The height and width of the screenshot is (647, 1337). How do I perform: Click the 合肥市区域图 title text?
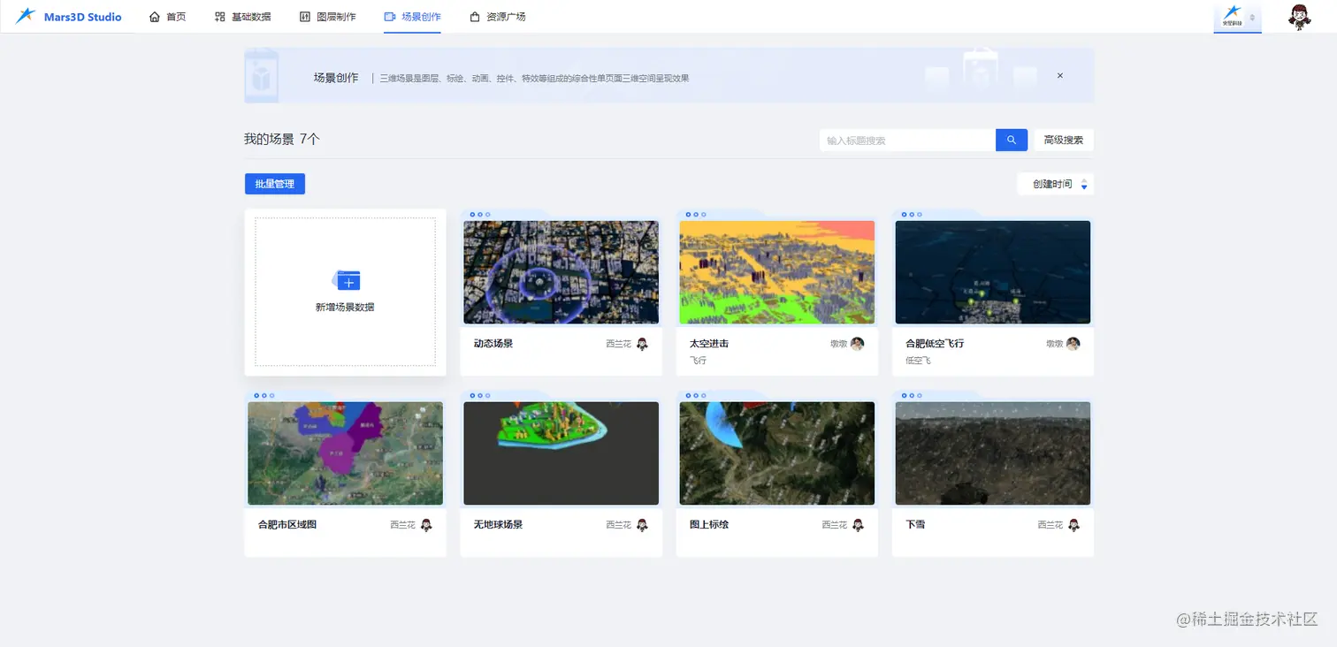pyautogui.click(x=287, y=524)
